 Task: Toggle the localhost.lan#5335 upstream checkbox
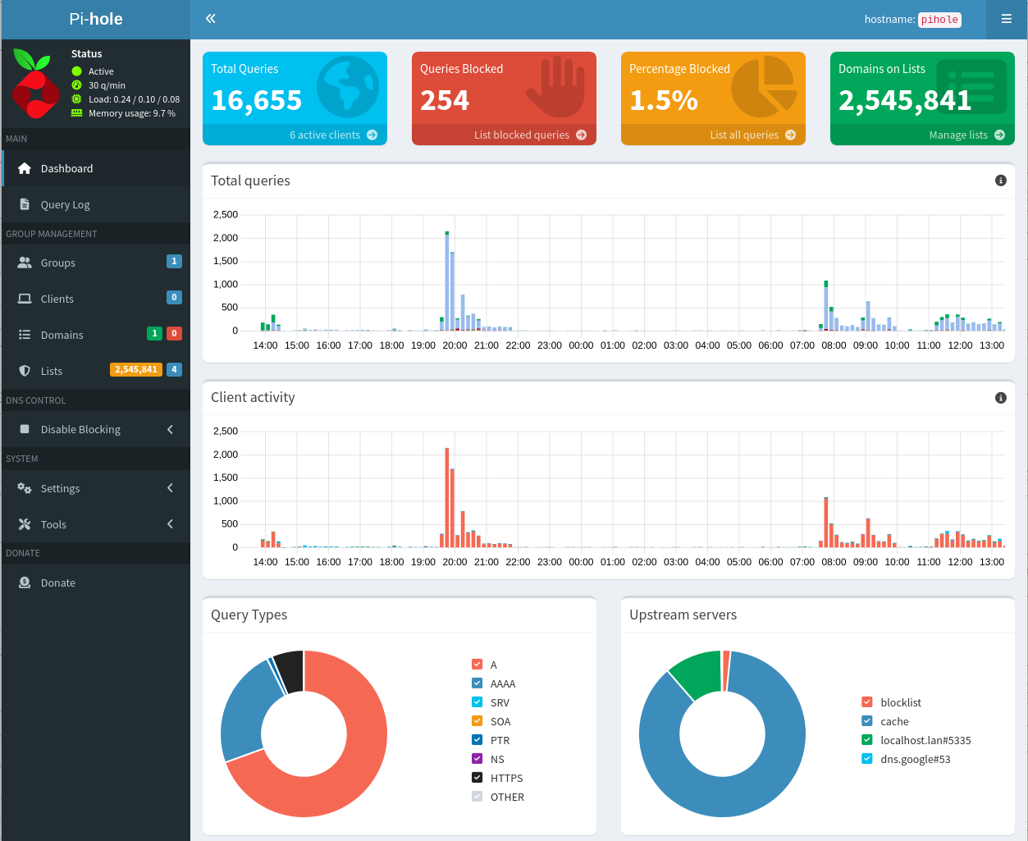[x=867, y=740]
